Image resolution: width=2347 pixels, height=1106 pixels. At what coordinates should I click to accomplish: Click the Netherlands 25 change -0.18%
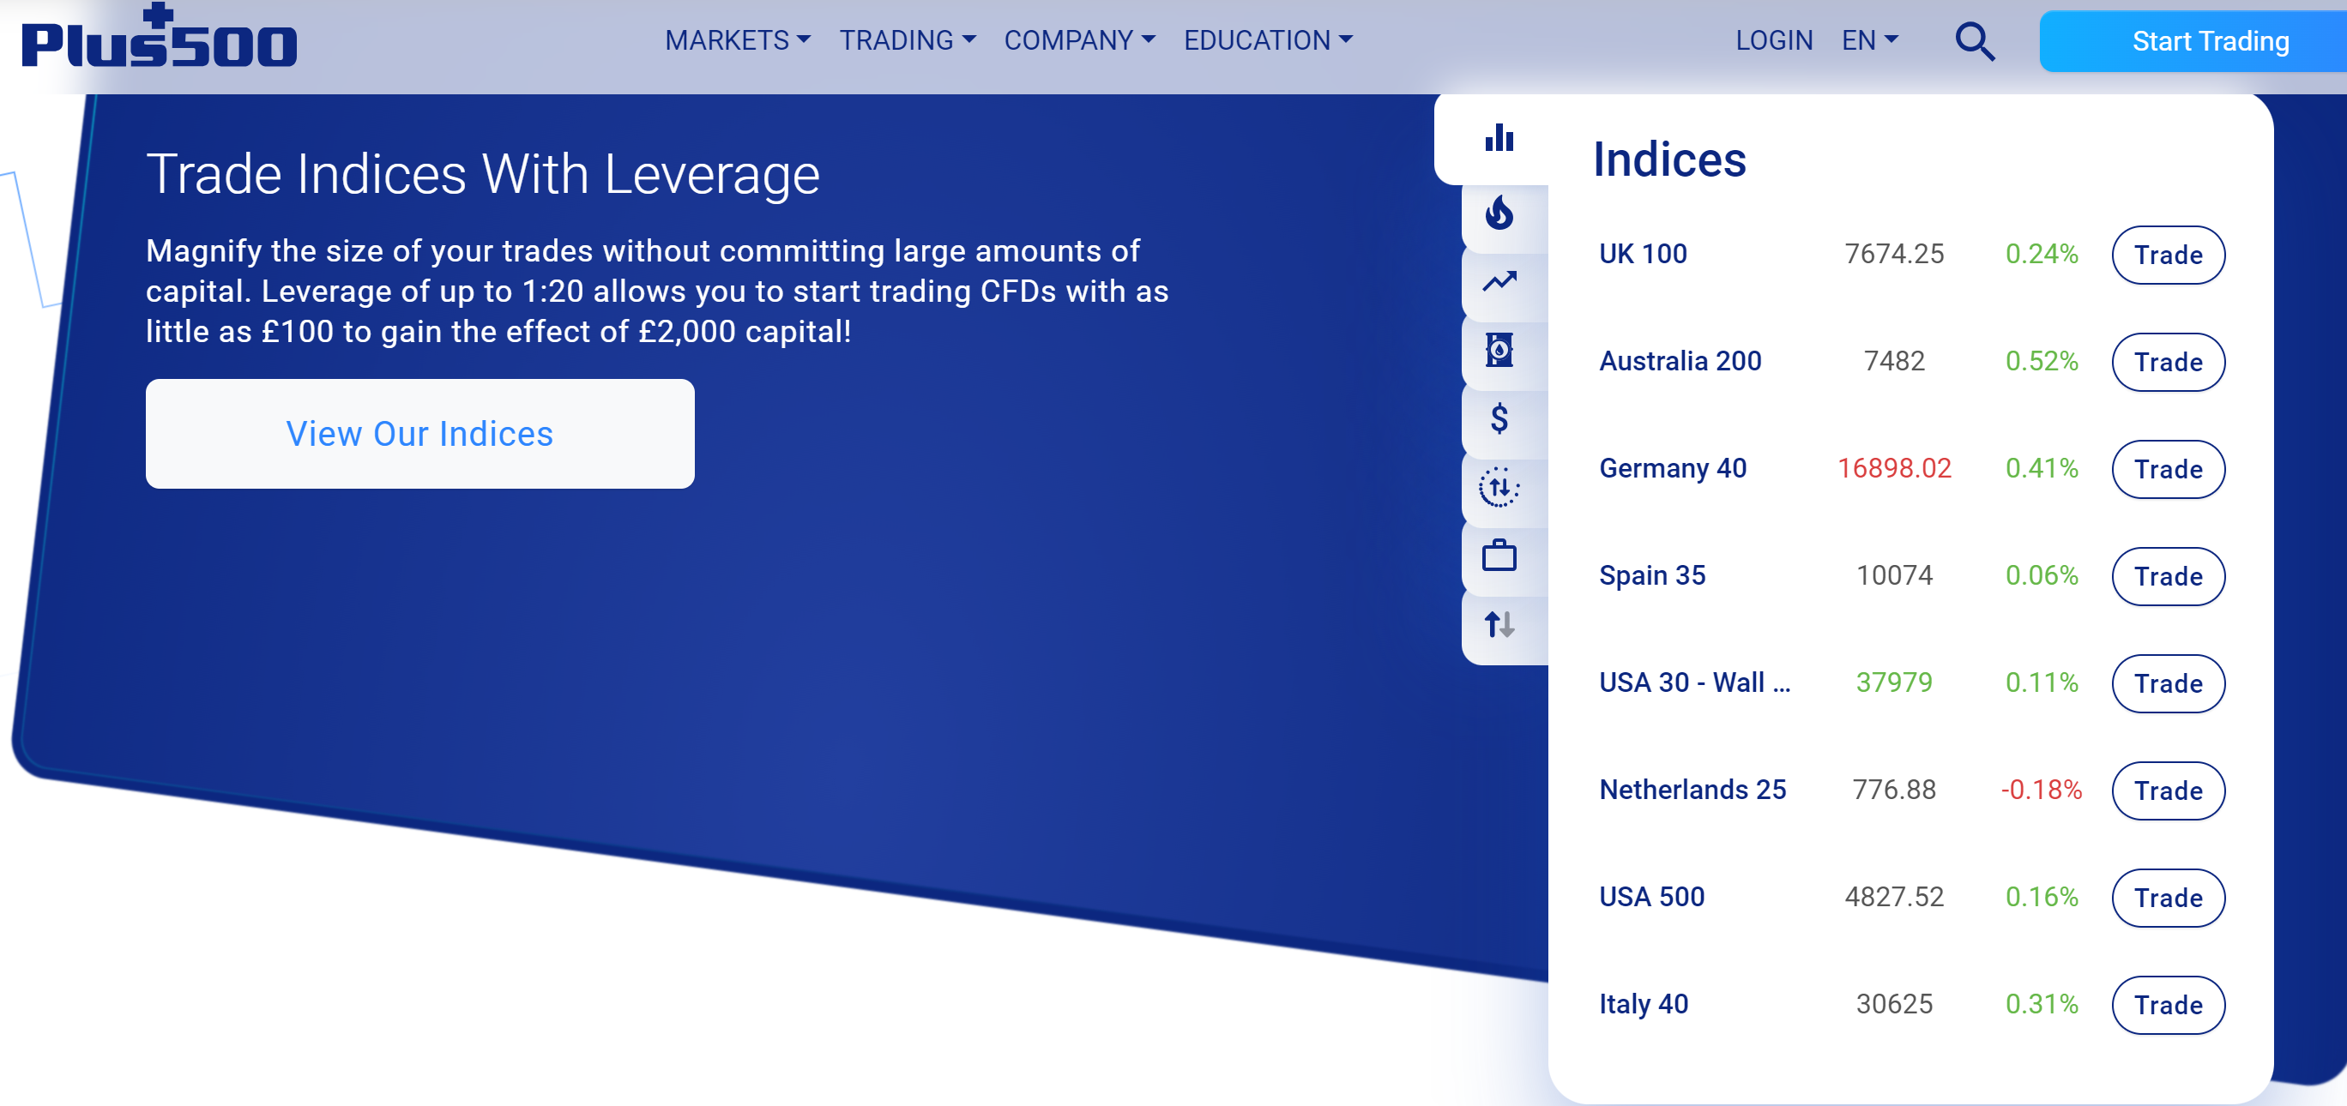pos(2041,790)
